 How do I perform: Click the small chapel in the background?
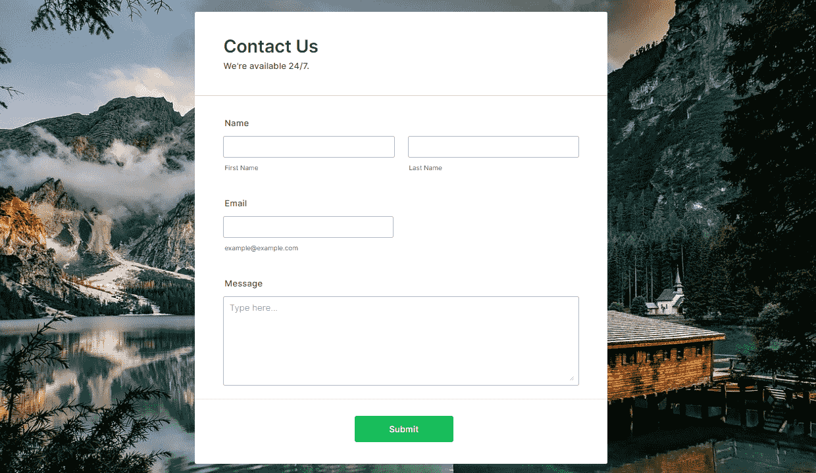click(x=669, y=294)
